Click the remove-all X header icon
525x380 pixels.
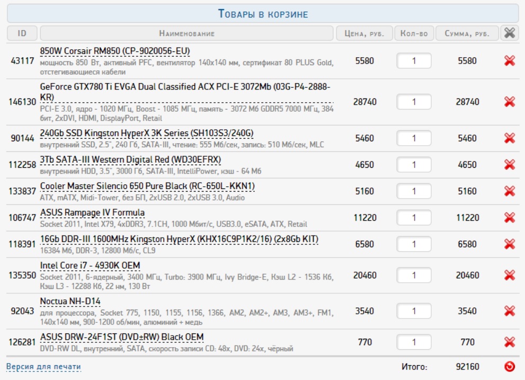pos(510,33)
